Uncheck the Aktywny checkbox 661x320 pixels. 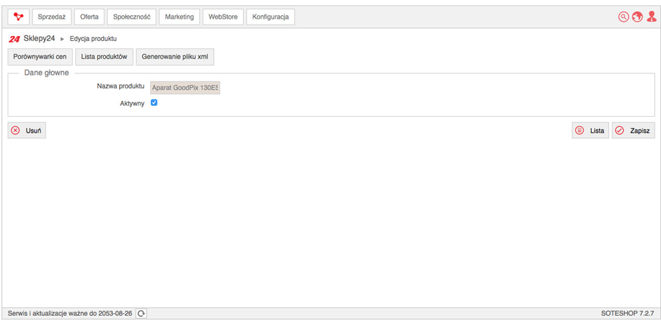pos(154,102)
